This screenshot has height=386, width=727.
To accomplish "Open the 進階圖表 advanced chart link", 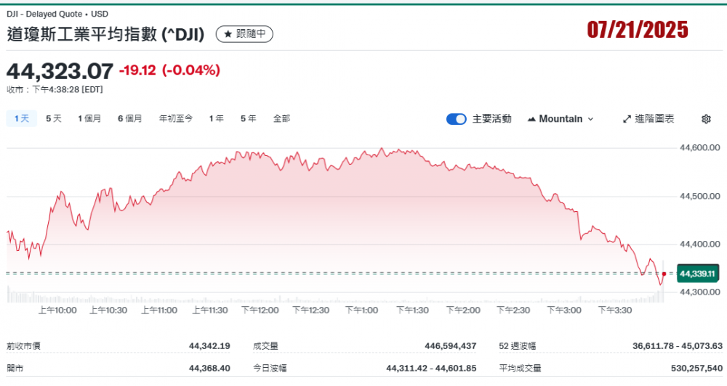I will click(654, 119).
